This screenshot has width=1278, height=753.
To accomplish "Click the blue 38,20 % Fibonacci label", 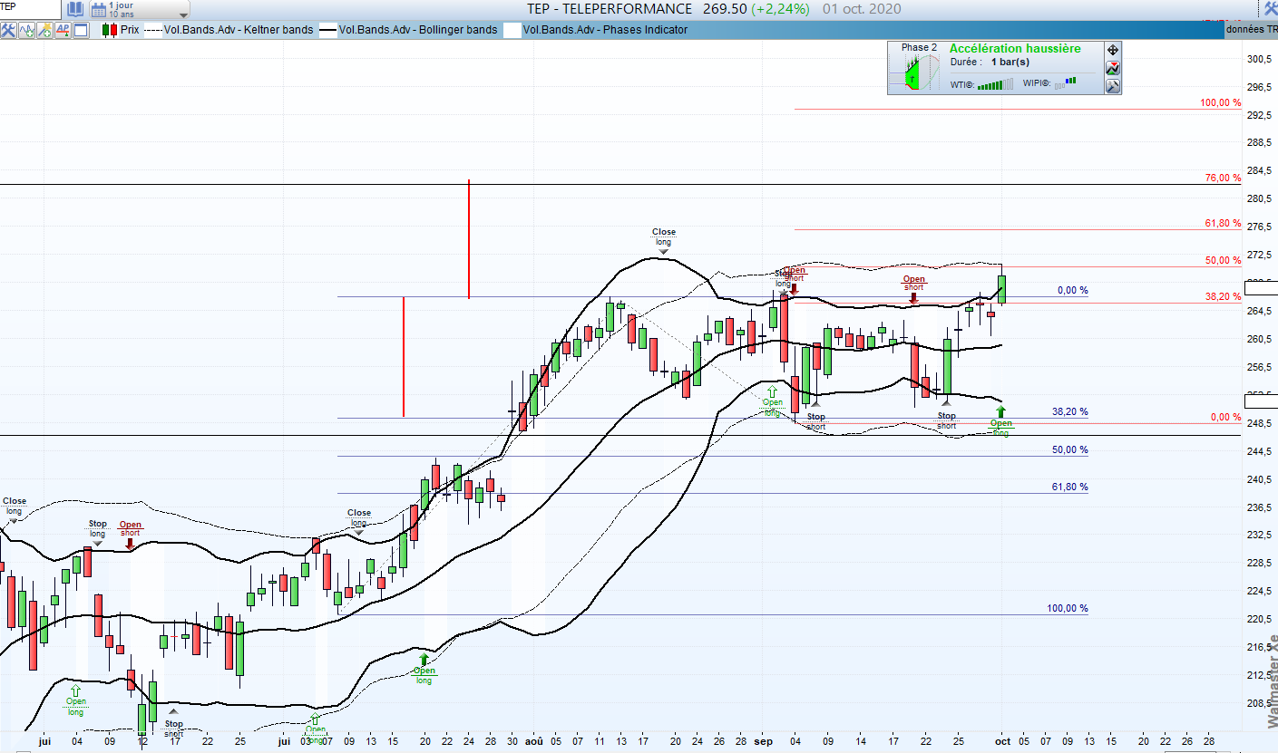I will 1070,412.
